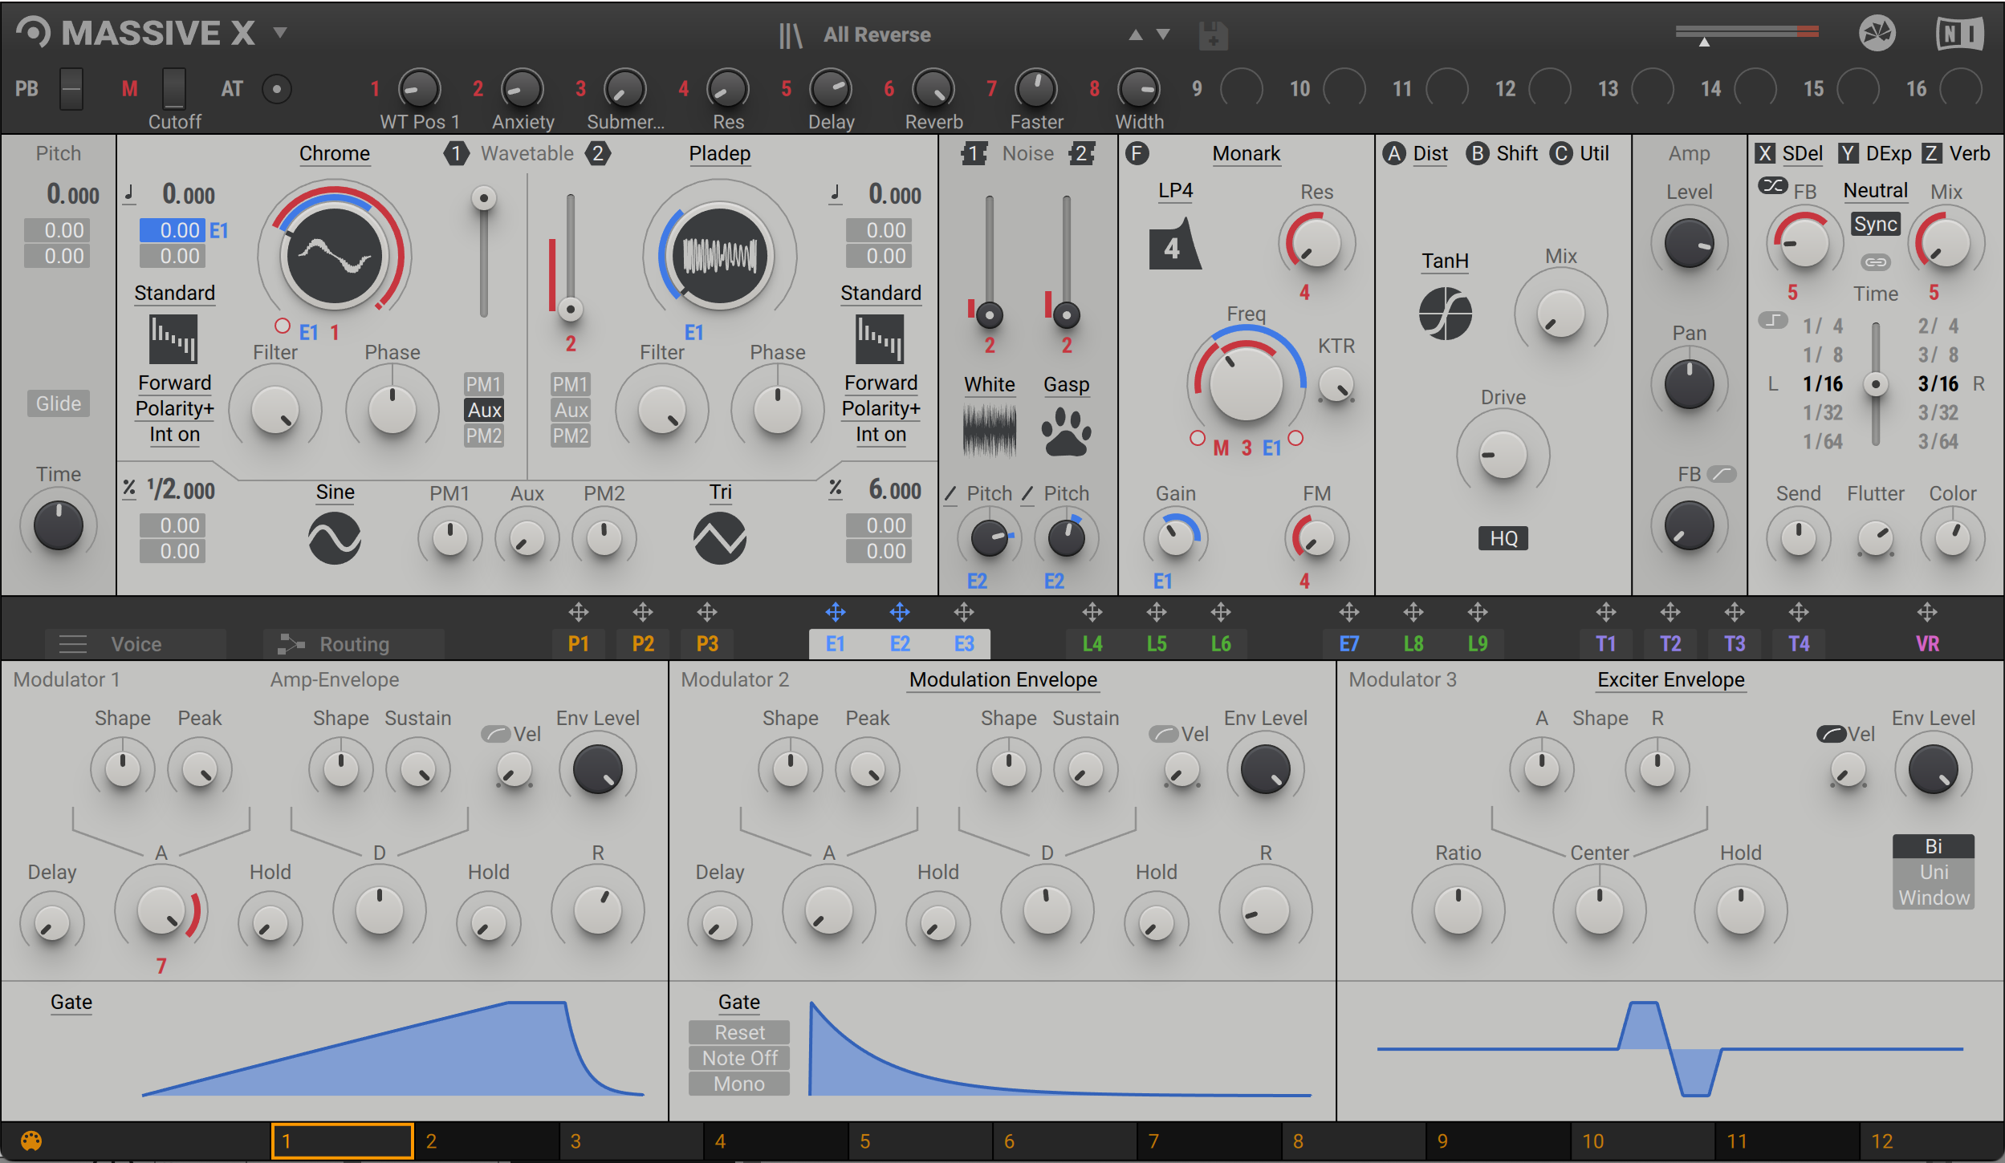Click the palette icon at bottom left
The image size is (2005, 1163).
(31, 1141)
